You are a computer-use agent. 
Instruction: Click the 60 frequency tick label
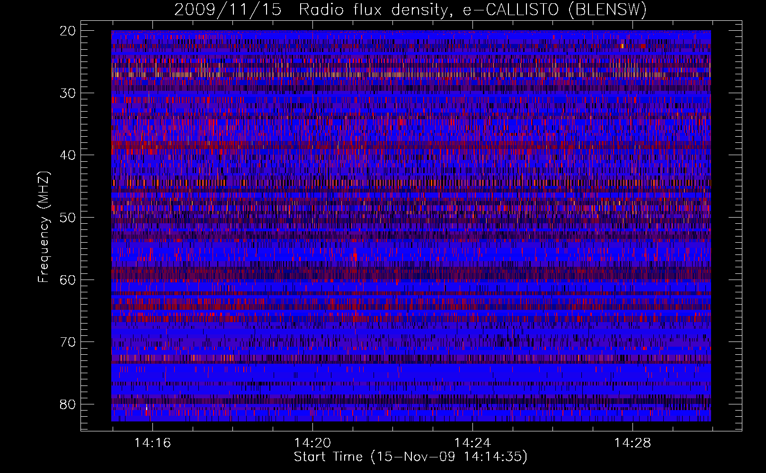(x=68, y=280)
